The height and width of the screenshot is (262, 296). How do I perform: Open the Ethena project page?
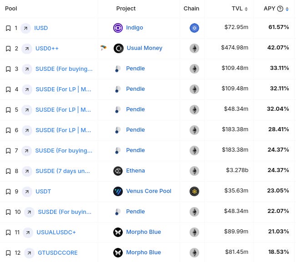coord(135,171)
